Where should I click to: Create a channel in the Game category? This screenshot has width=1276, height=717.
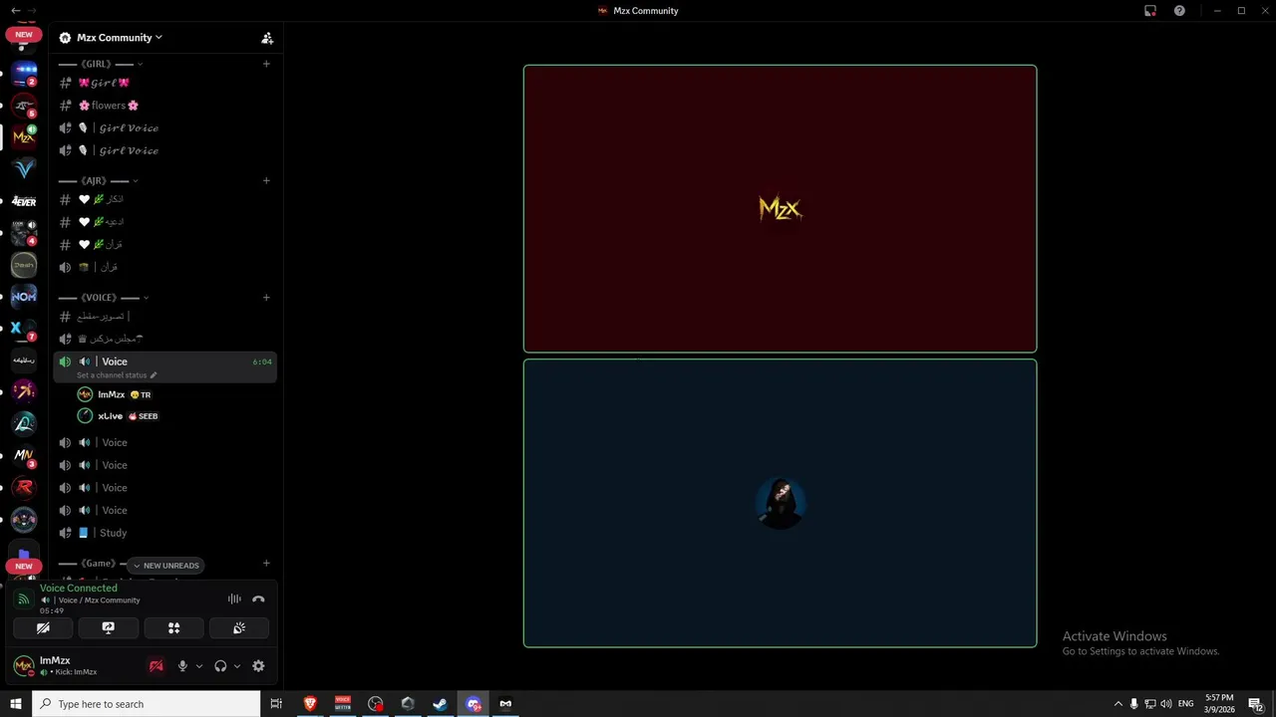coord(266,564)
